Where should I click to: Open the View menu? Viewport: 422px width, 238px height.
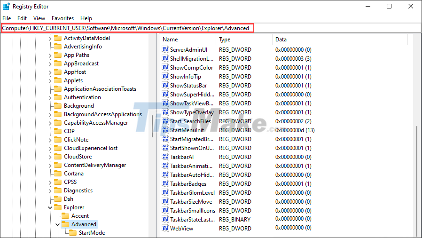tap(39, 18)
